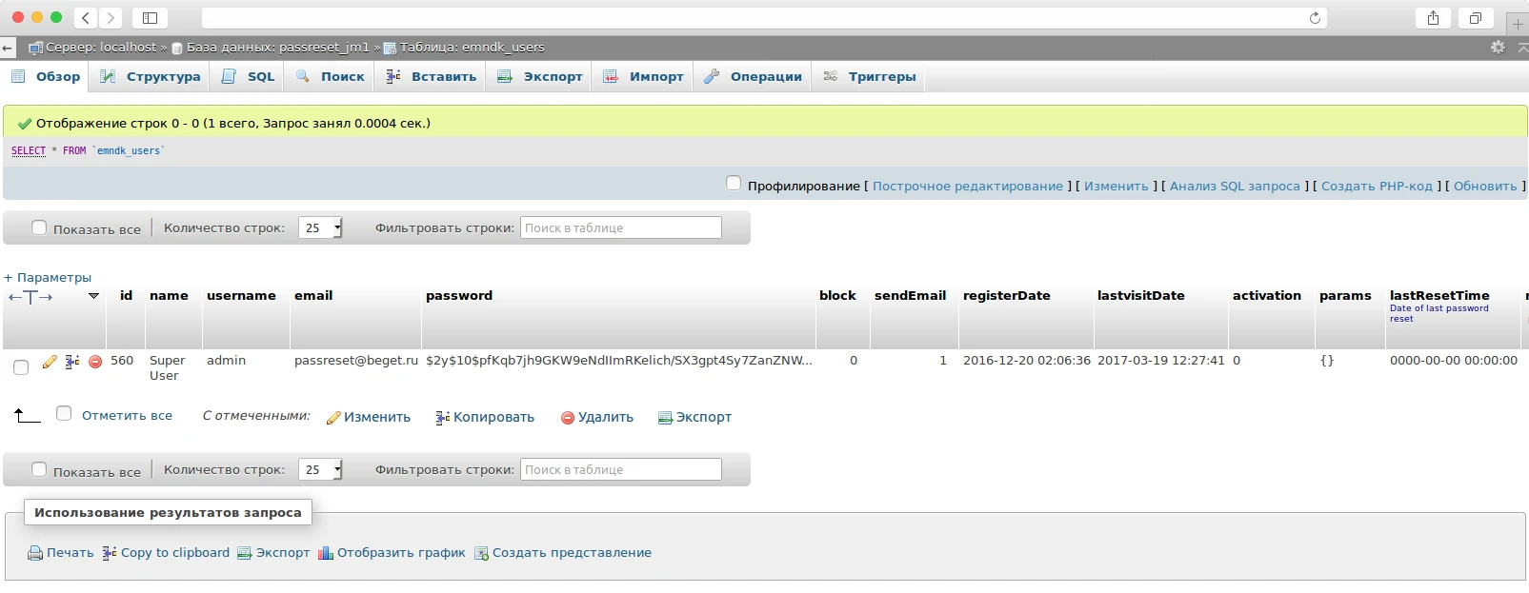The height and width of the screenshot is (593, 1529).
Task: Enable top Показать все checkbox
Action: point(39,227)
